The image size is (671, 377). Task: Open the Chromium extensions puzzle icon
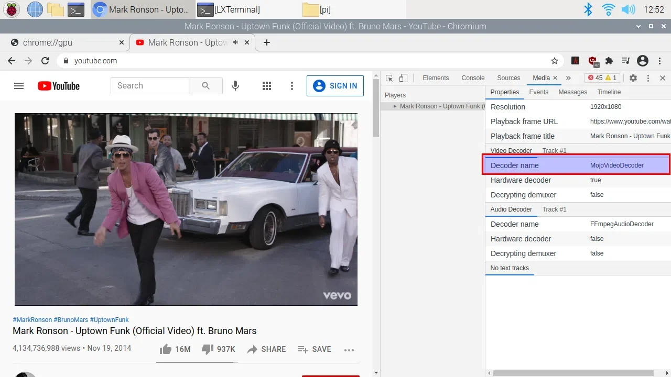coord(609,61)
